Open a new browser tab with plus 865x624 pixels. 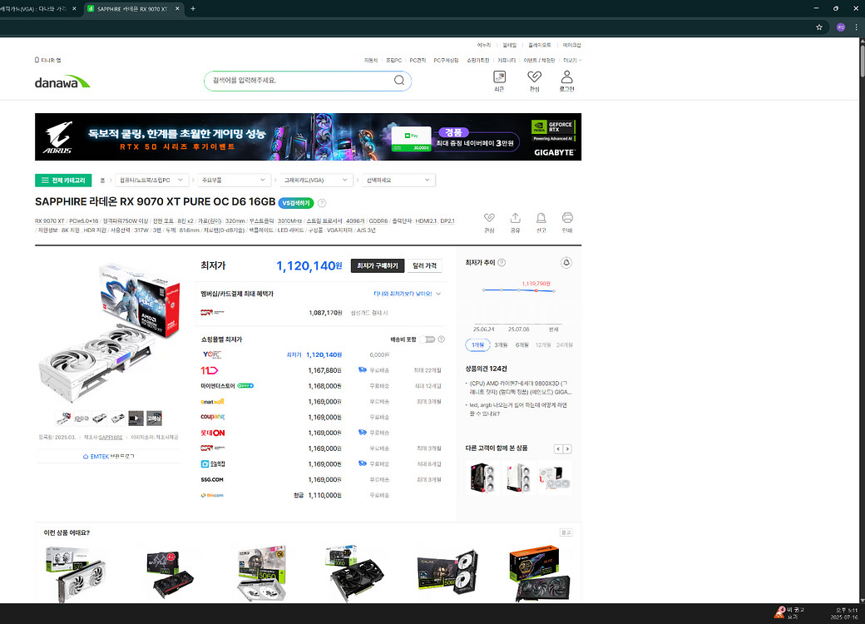pos(192,9)
